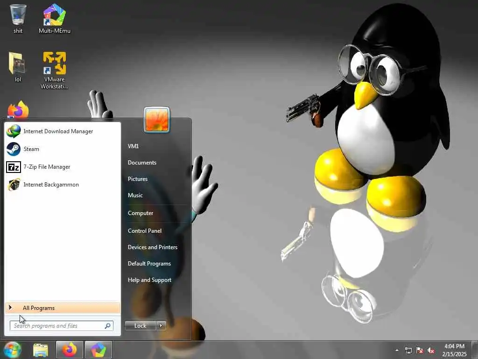Image resolution: width=478 pixels, height=359 pixels.
Task: Click the muted volume tray icon
Action: [x=431, y=350]
